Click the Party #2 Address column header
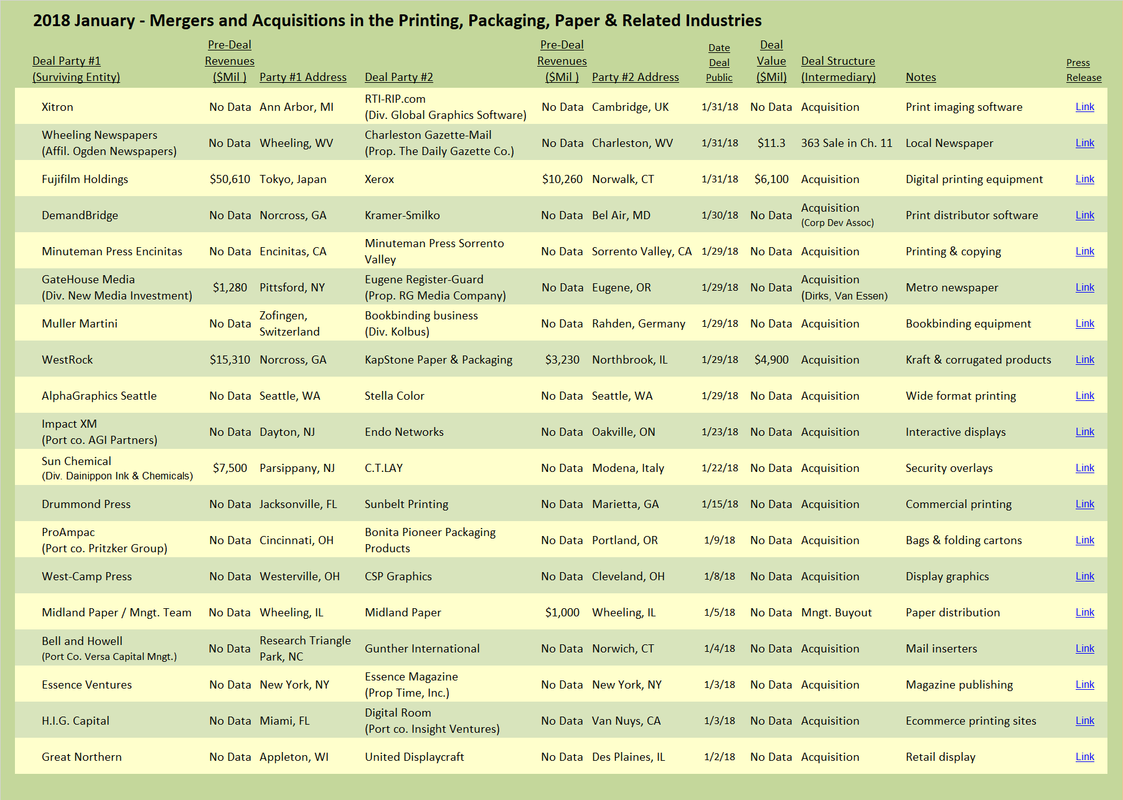Image resolution: width=1123 pixels, height=800 pixels. tap(636, 77)
